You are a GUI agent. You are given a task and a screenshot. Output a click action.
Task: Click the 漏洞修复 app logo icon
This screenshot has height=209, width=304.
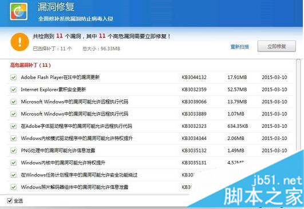pos(19,11)
